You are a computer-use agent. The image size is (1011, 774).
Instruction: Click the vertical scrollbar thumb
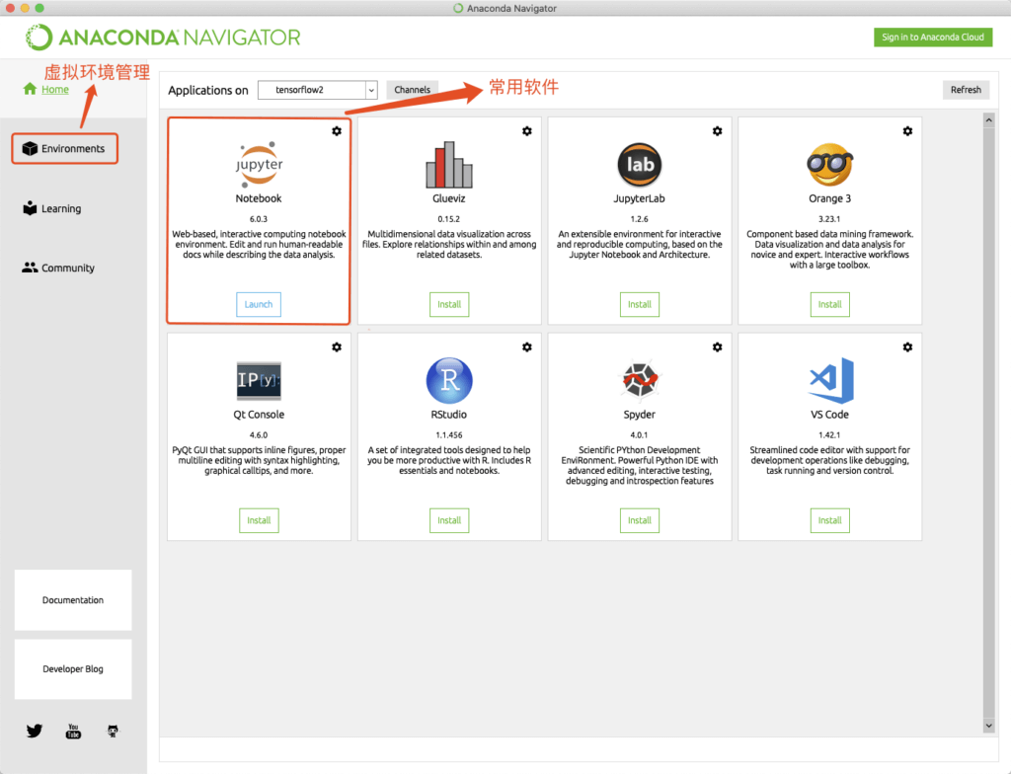coord(989,423)
